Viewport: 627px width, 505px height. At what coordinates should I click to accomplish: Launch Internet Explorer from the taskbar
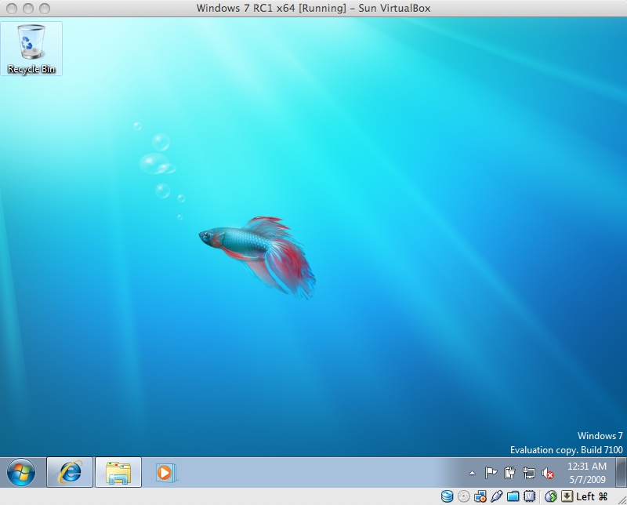tap(70, 472)
